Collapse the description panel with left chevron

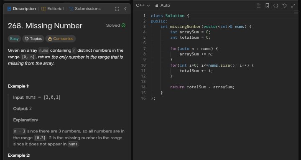tap(125, 9)
